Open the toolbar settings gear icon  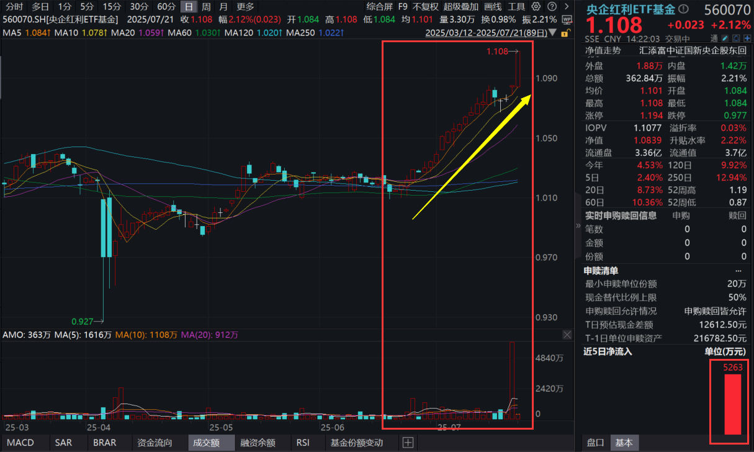coord(536,7)
